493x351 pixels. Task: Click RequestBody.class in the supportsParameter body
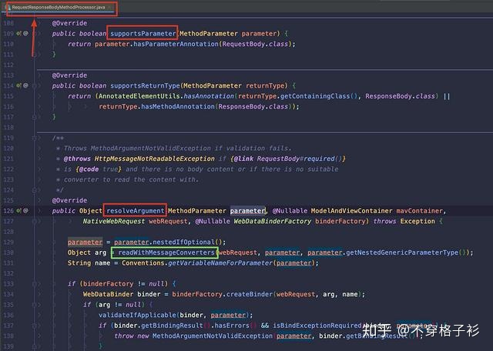point(255,44)
